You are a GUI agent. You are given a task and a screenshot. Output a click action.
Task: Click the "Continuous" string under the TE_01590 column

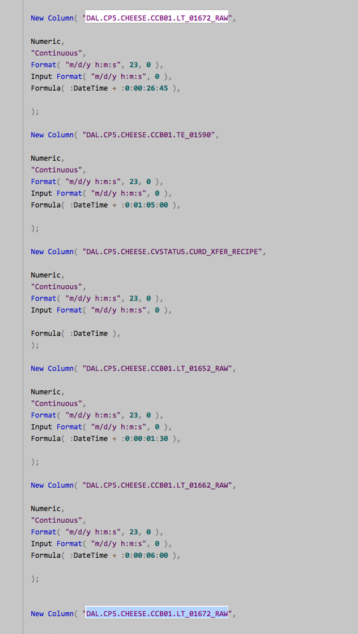(59, 170)
